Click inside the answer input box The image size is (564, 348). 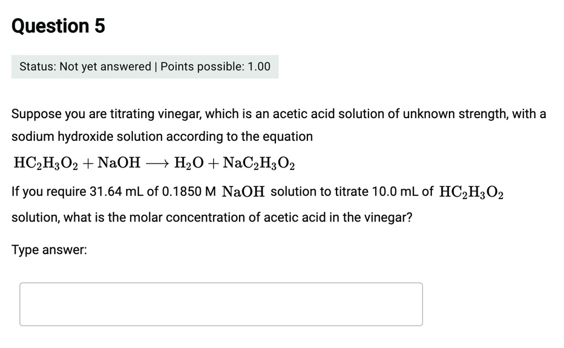(220, 303)
